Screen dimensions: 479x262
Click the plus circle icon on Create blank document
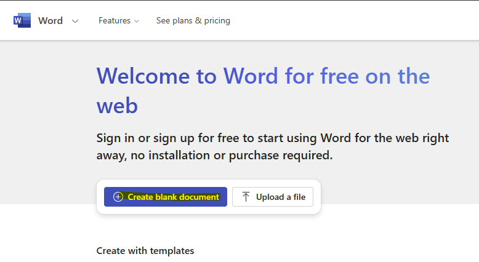118,197
